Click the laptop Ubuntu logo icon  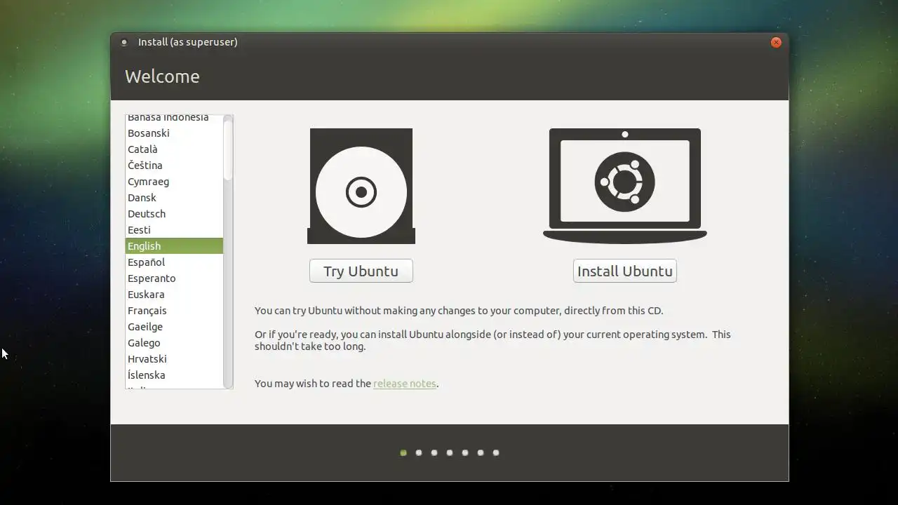point(624,186)
